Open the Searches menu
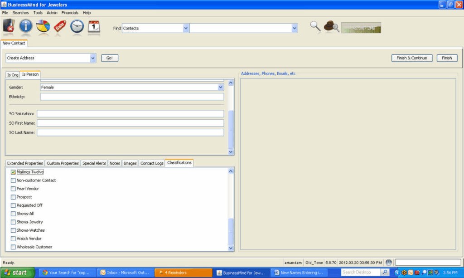 [21, 13]
